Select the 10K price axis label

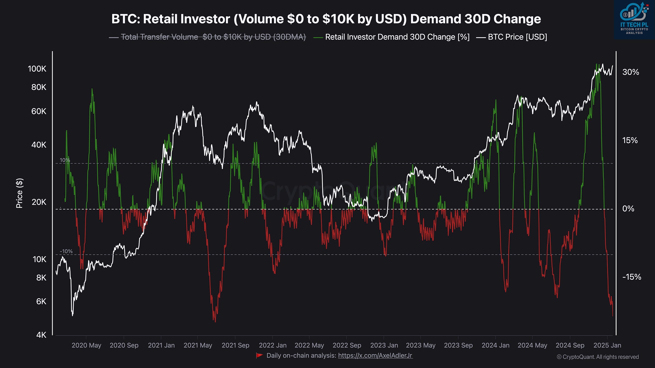(40, 259)
